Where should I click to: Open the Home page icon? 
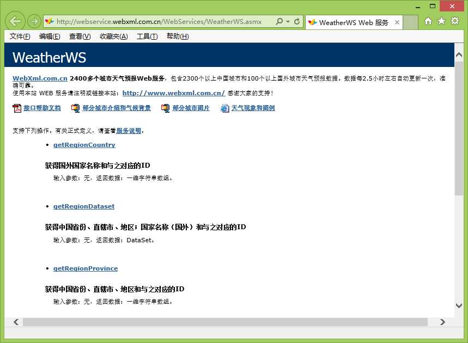428,21
